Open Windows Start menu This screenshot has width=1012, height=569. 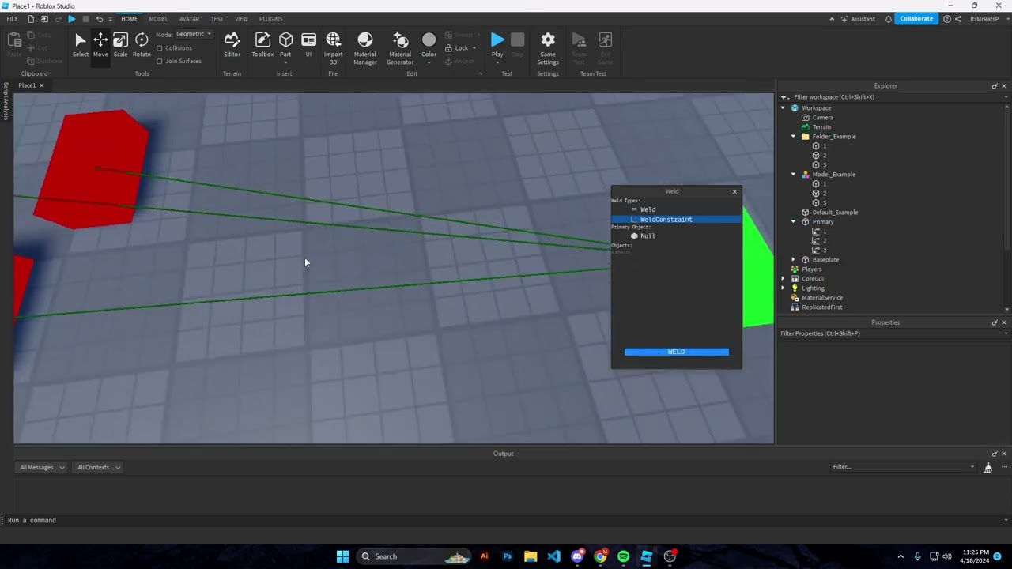click(x=342, y=556)
